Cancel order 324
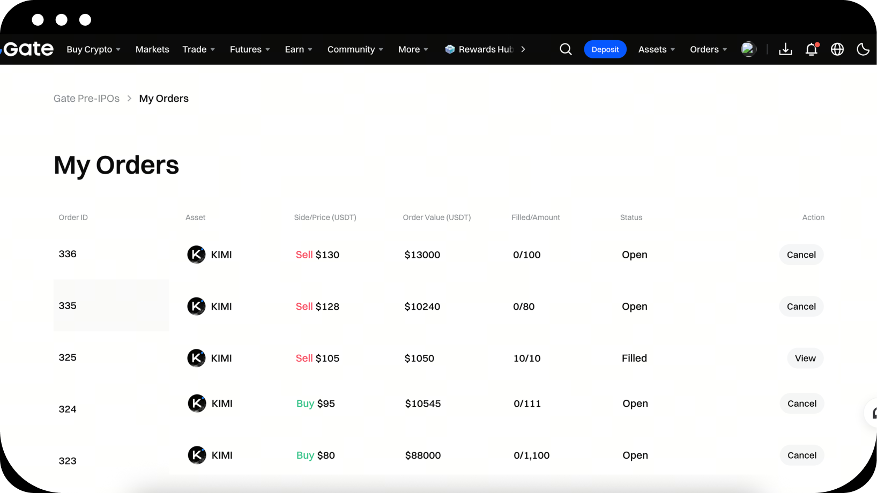 click(x=802, y=404)
